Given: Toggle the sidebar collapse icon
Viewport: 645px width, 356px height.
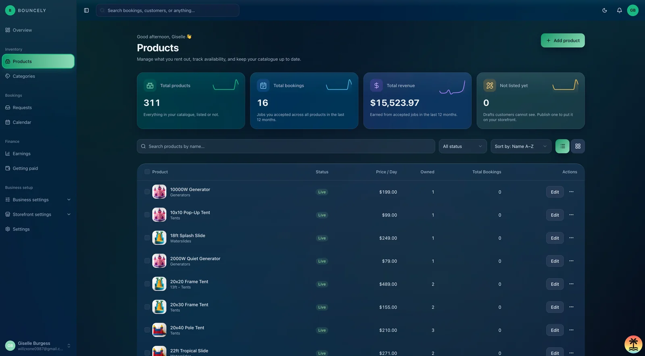Looking at the screenshot, I should click(x=86, y=10).
